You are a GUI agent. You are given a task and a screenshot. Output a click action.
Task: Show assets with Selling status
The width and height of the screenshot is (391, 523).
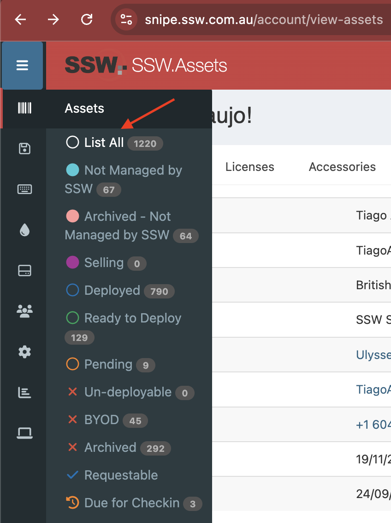[x=106, y=263]
